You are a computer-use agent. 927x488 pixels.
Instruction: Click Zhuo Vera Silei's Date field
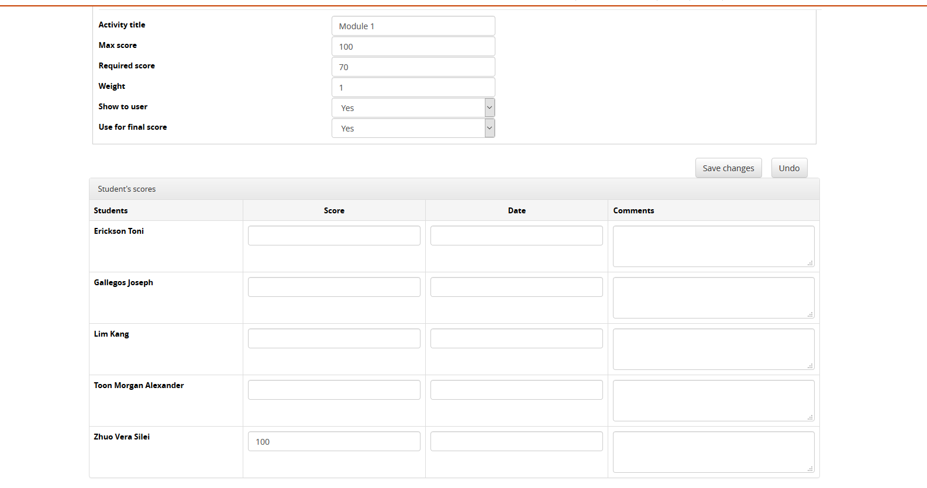point(516,441)
